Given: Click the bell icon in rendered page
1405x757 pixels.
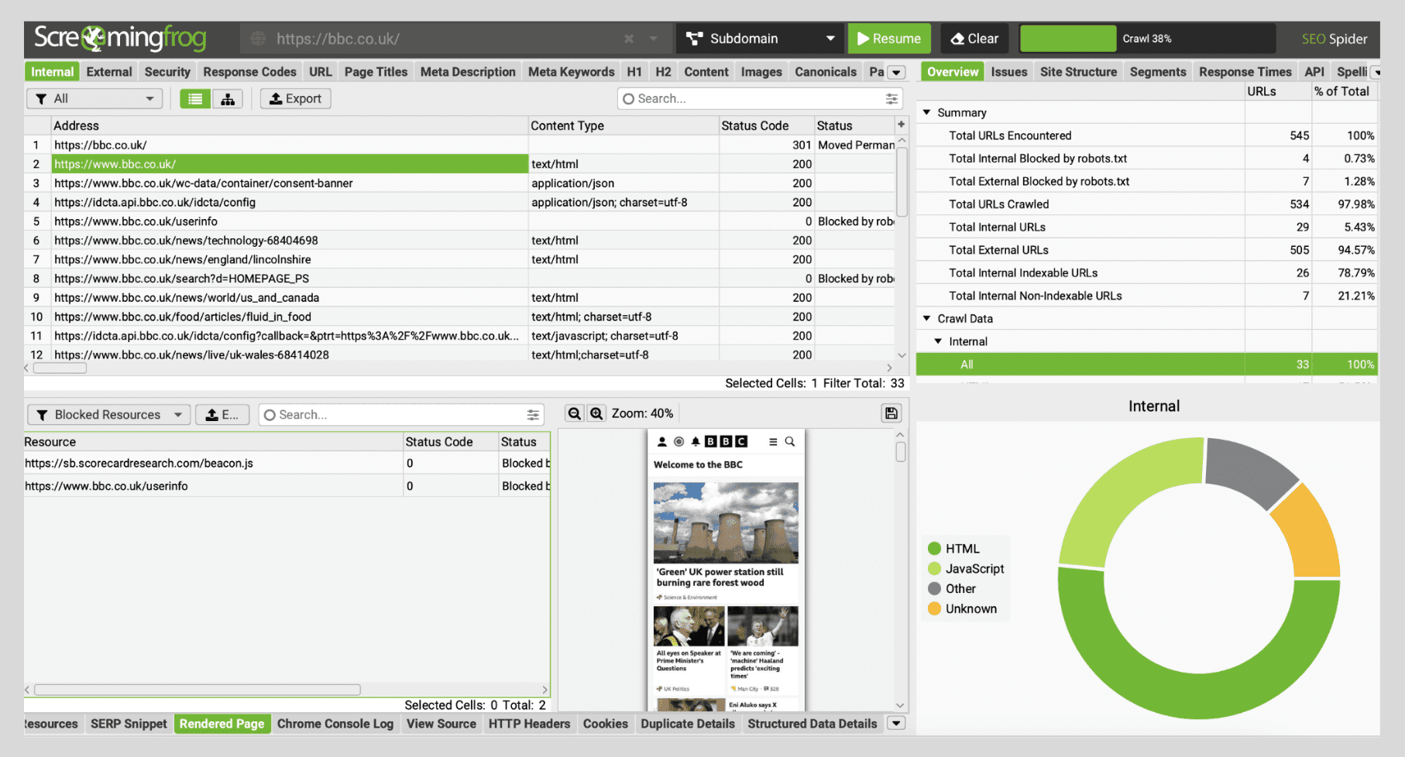Looking at the screenshot, I should [x=696, y=442].
